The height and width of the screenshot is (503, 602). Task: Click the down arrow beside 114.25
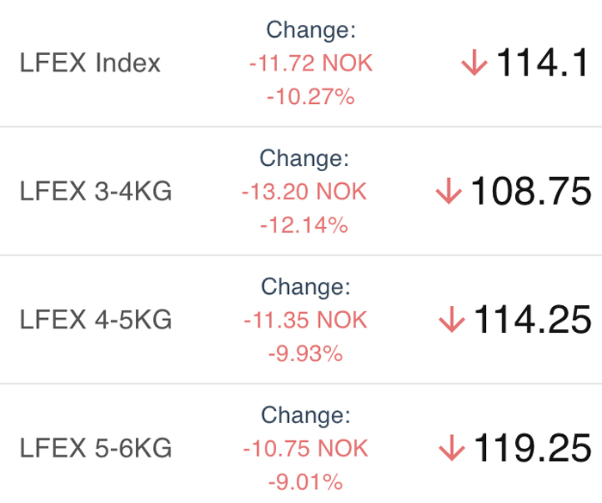click(x=451, y=319)
